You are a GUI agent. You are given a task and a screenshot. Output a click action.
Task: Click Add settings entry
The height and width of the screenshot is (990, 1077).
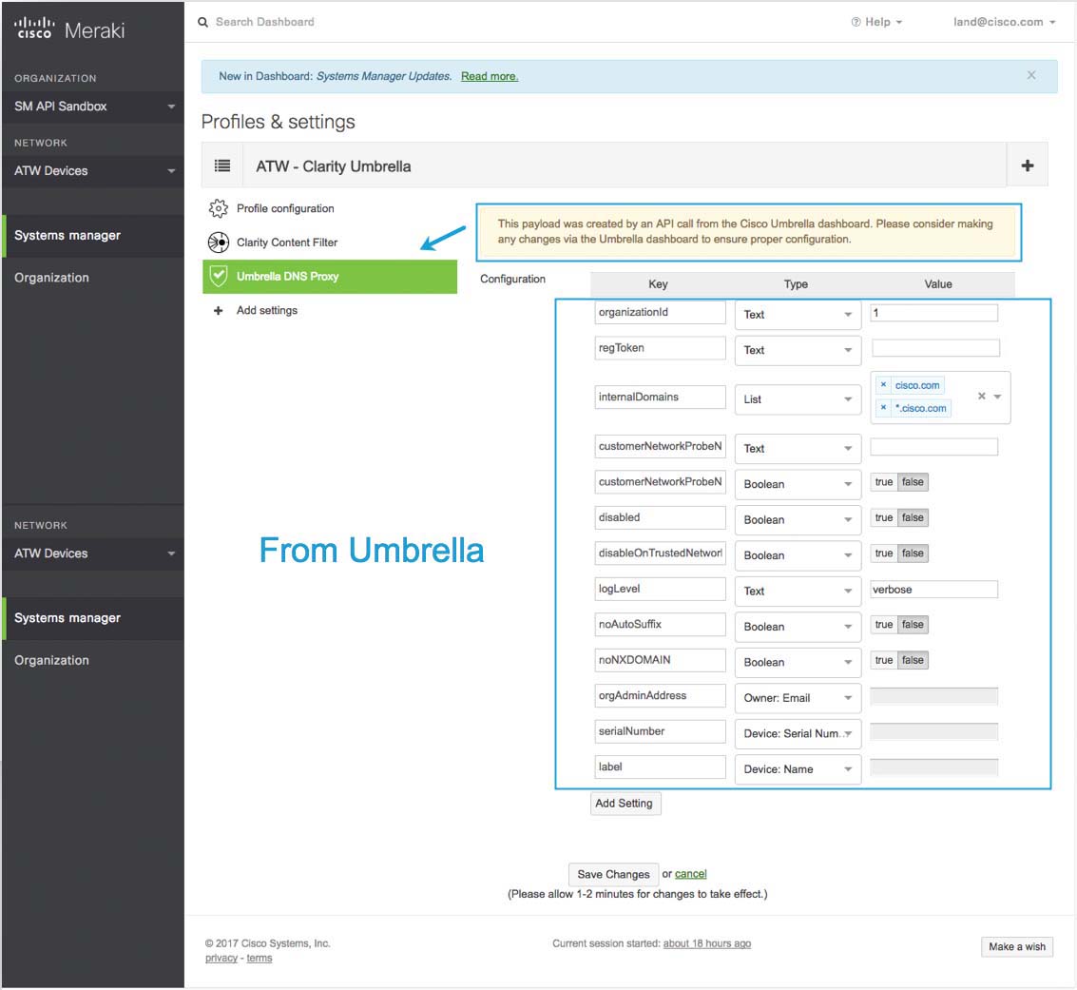point(266,311)
